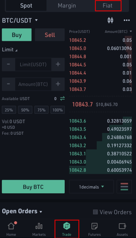Open the three-dots more options menu
This screenshot has width=136, height=238.
click(x=126, y=20)
